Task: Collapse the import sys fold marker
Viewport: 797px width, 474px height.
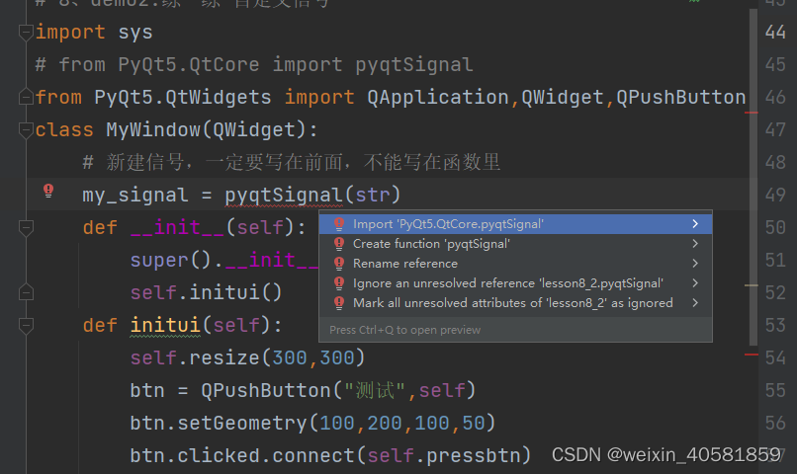Action: coord(26,34)
